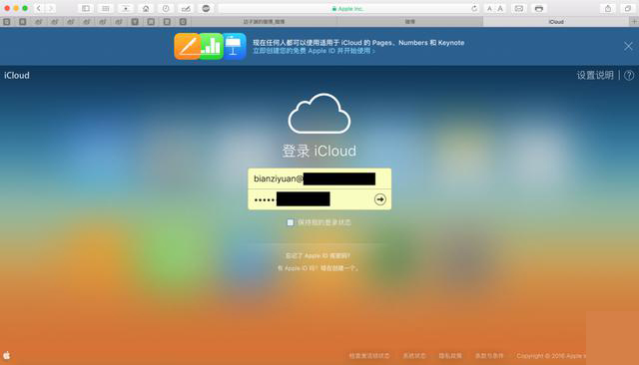Dismiss the promotional banner with the X
The height and width of the screenshot is (365, 639).
point(628,47)
